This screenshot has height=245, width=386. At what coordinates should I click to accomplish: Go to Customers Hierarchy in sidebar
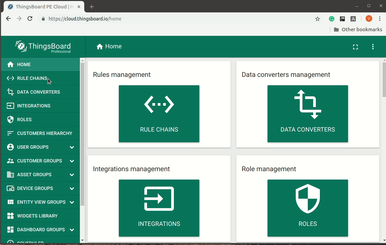[x=44, y=133]
